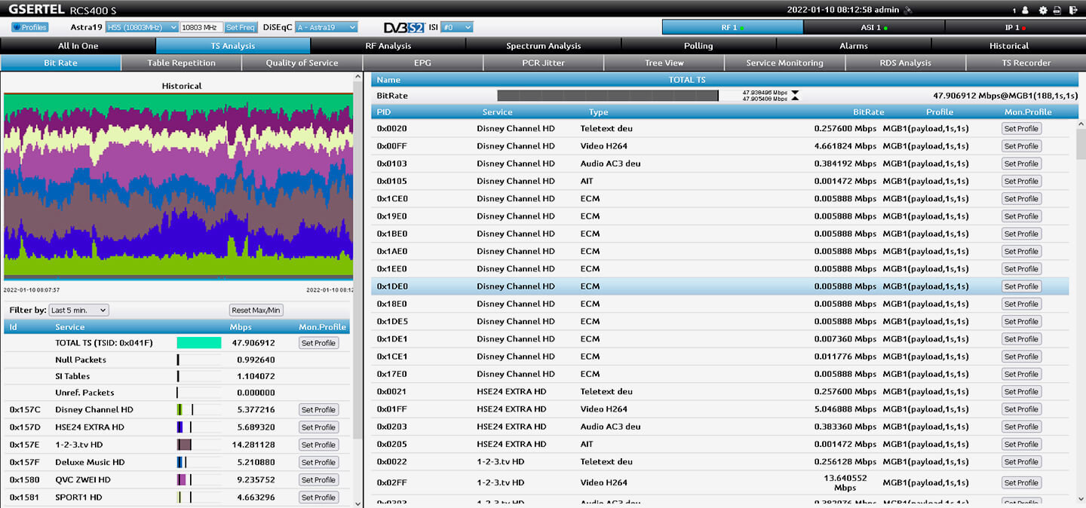1086x508 pixels.
Task: Click the 1-2-3.tv HD bitrate bar
Action: point(184,445)
